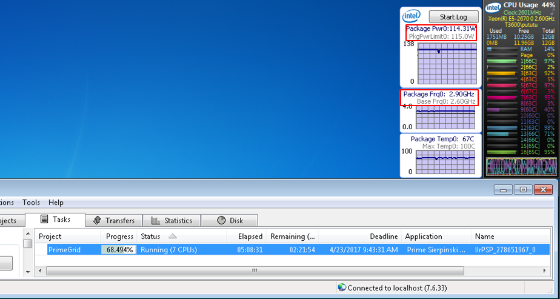Image resolution: width=560 pixels, height=299 pixels.
Task: Click the Intel logo in Power Gadget
Action: pyautogui.click(x=412, y=16)
